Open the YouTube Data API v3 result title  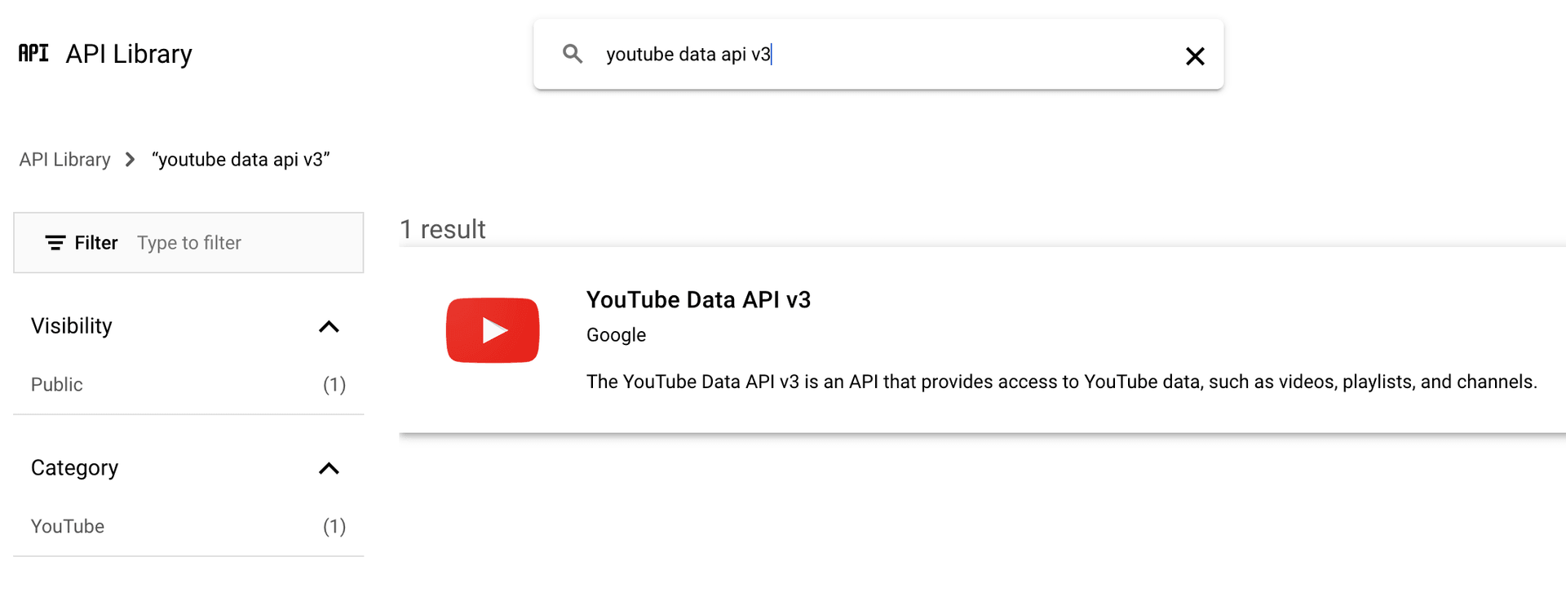click(x=698, y=300)
